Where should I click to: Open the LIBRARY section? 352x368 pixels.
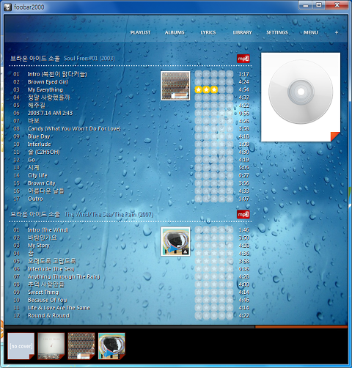(242, 32)
